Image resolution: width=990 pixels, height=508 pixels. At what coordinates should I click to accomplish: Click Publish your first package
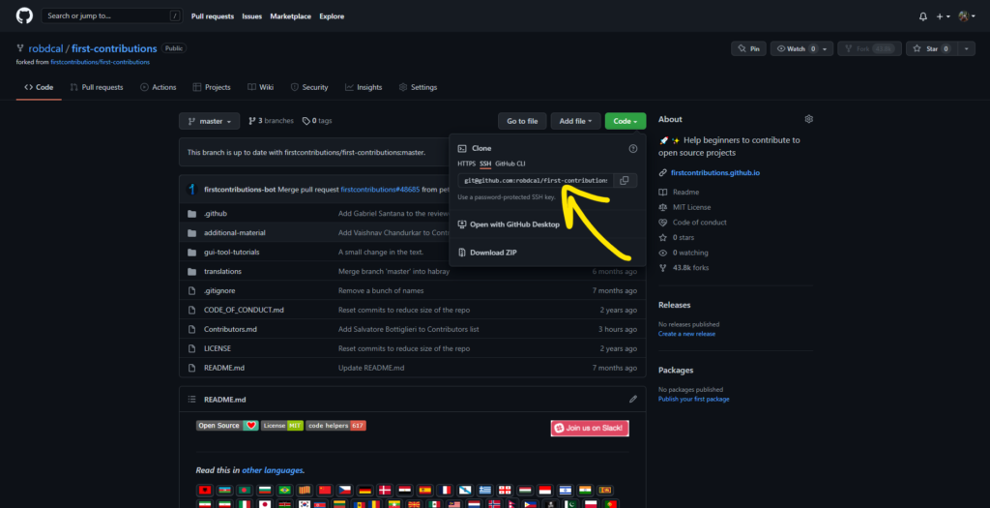tap(694, 400)
